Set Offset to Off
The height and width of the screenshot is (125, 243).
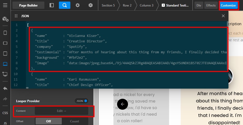[x=49, y=121]
